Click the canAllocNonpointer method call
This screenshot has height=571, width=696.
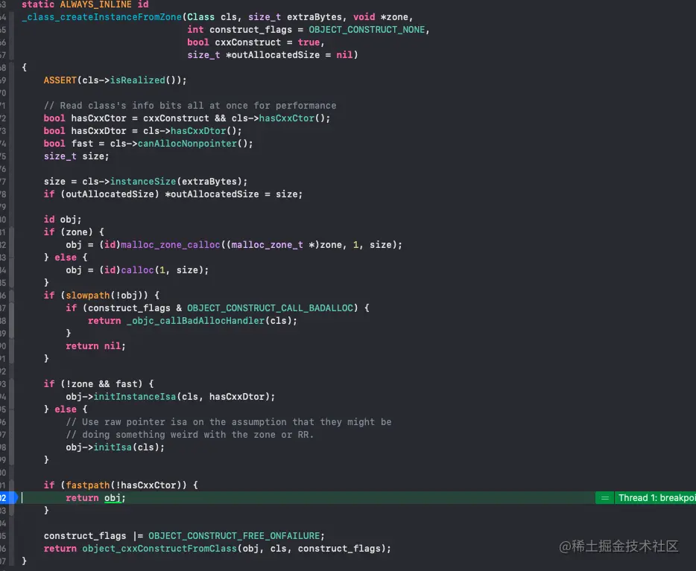click(187, 144)
